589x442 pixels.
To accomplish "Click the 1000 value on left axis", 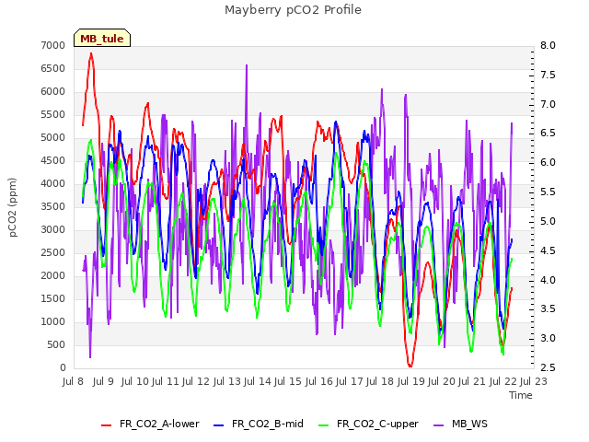I will pos(53,321).
